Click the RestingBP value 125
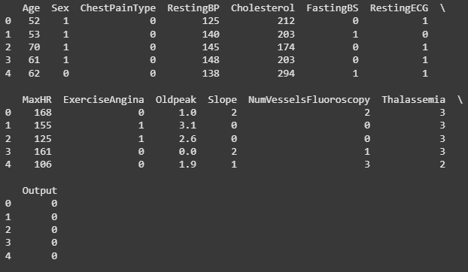 [211, 21]
